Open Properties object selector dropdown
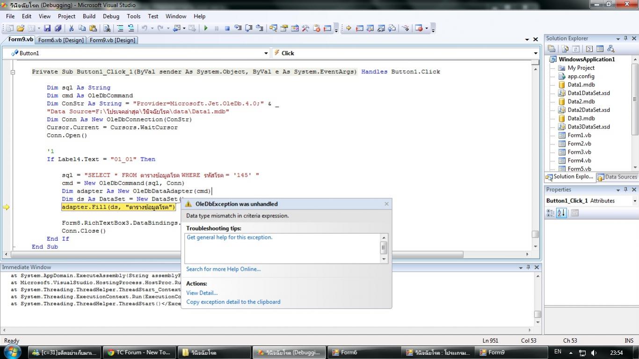This screenshot has width=639, height=359. [x=635, y=201]
